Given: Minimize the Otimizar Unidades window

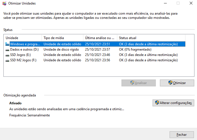Looking at the screenshot, I should 165,3.
